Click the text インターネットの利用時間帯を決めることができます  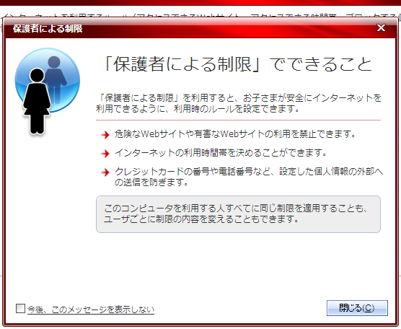tap(221, 153)
